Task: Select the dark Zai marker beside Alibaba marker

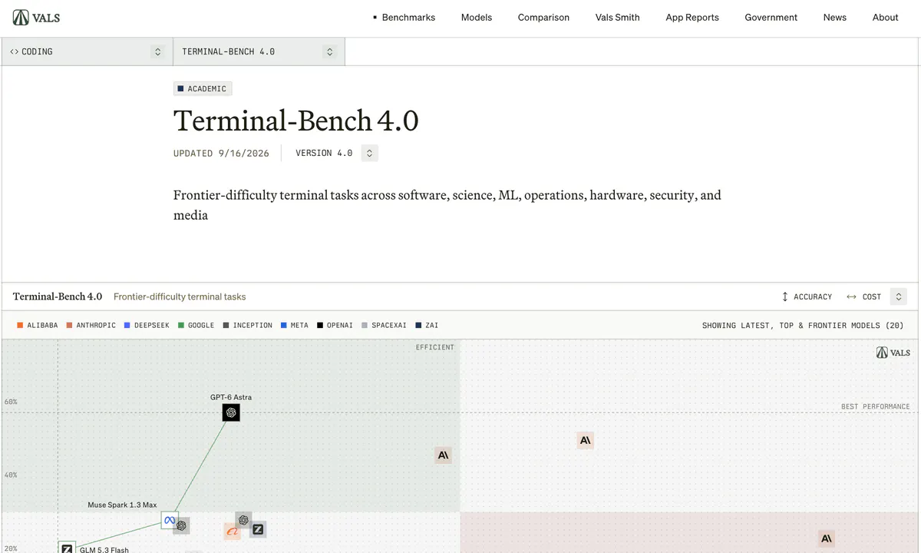Action: [258, 529]
